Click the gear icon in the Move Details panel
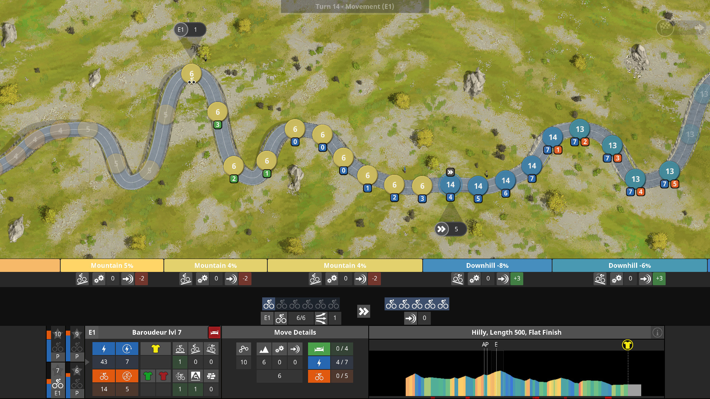Screen dimensions: 710x399 click(280, 348)
